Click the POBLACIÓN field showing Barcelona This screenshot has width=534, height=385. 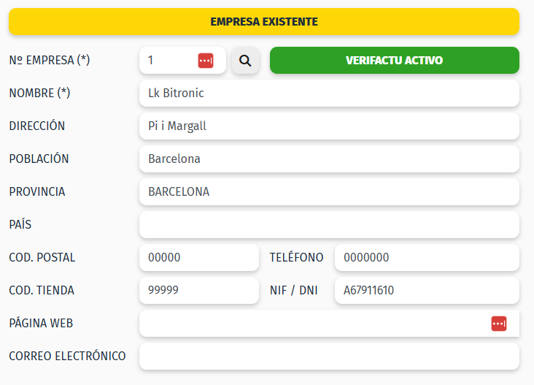[x=328, y=159]
